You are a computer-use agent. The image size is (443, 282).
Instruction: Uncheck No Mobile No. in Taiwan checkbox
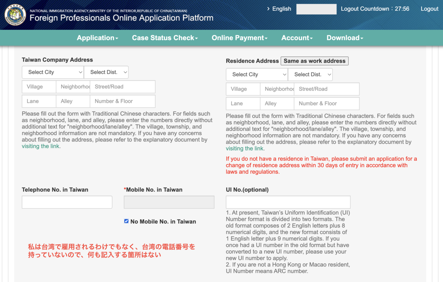[x=126, y=221]
